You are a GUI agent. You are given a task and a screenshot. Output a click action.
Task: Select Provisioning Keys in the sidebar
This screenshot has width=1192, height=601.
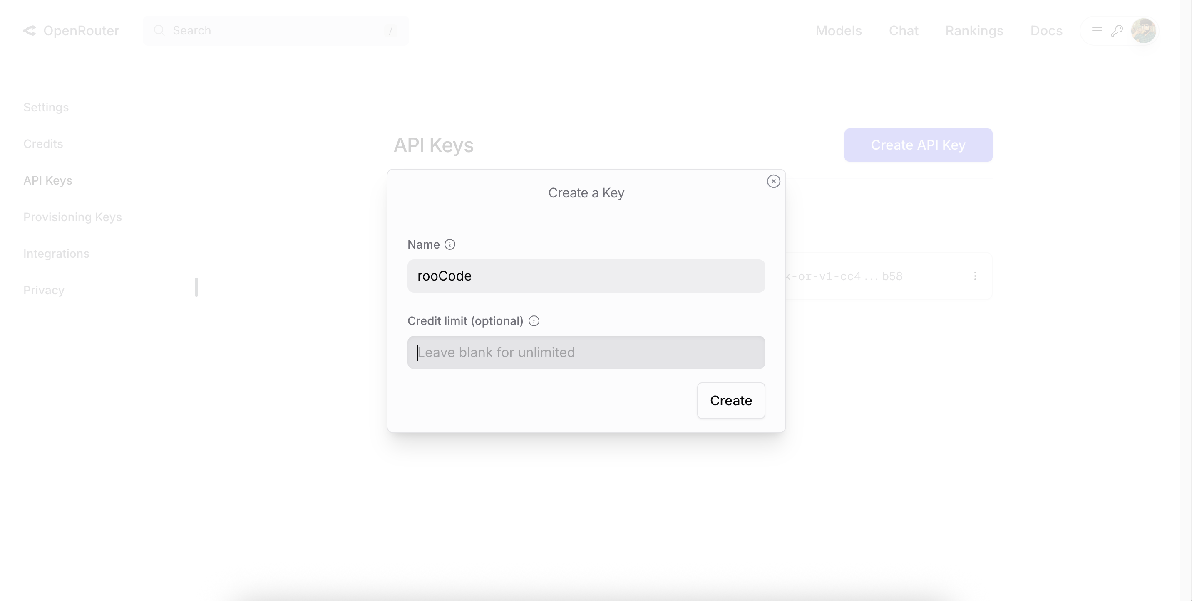[x=73, y=217]
